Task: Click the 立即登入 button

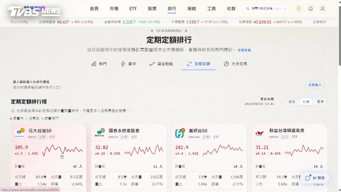Action: pyautogui.click(x=315, y=85)
